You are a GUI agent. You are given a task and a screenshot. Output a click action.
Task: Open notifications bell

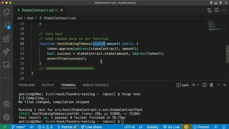[224, 127]
